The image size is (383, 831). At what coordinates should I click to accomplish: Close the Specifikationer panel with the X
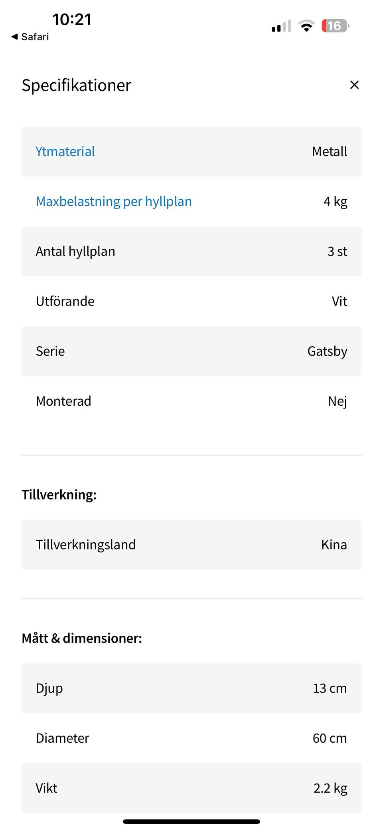point(354,85)
